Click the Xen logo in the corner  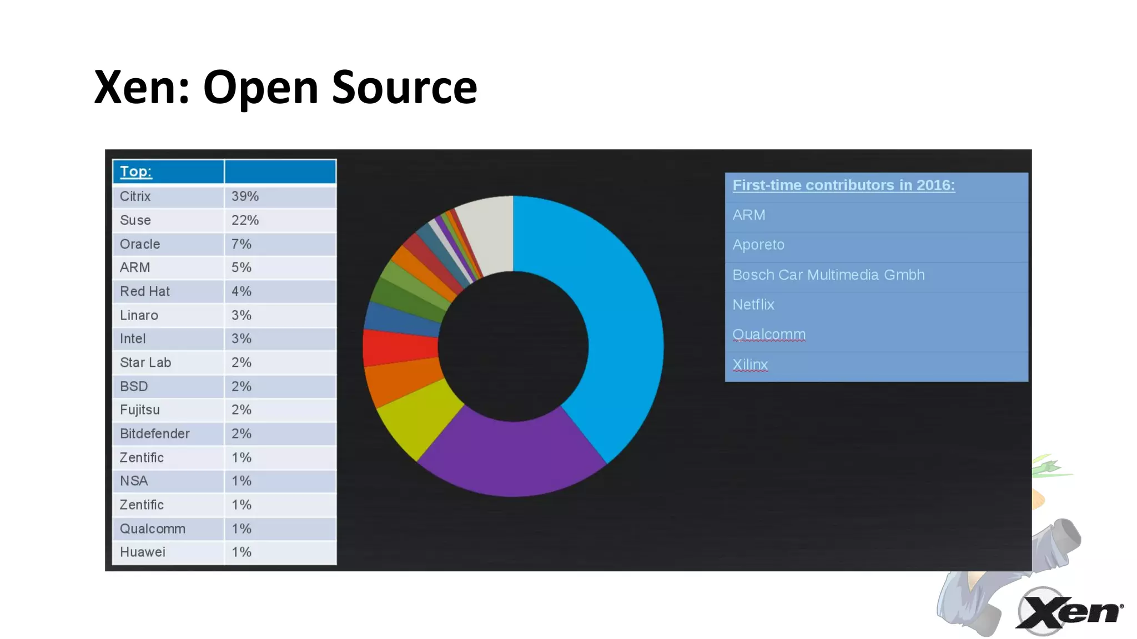pos(1069,611)
